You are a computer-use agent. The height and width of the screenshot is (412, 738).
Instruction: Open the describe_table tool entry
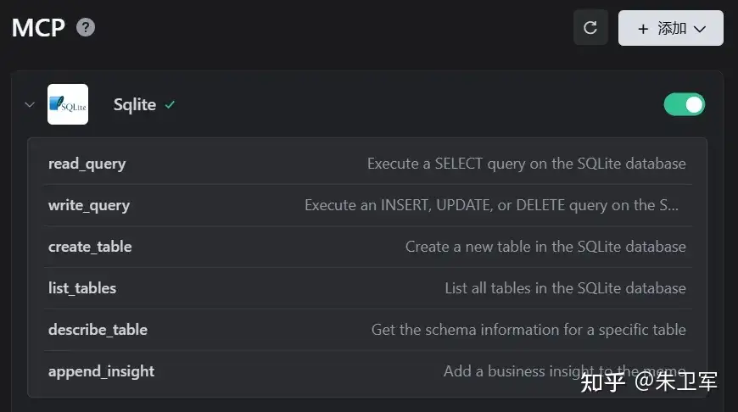367,330
